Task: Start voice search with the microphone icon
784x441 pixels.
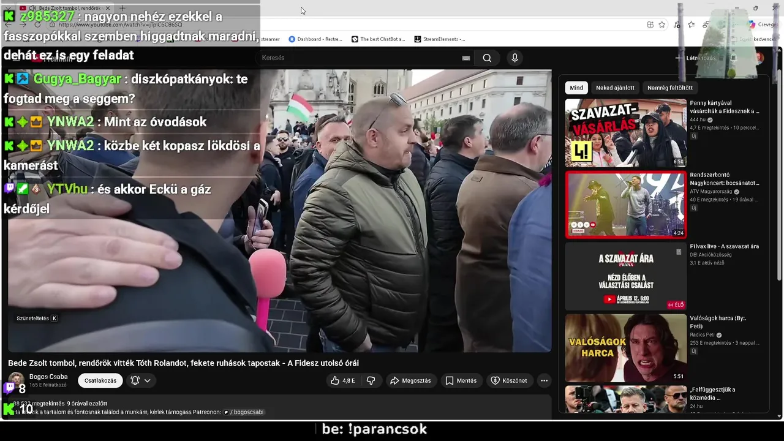Action: (514, 58)
